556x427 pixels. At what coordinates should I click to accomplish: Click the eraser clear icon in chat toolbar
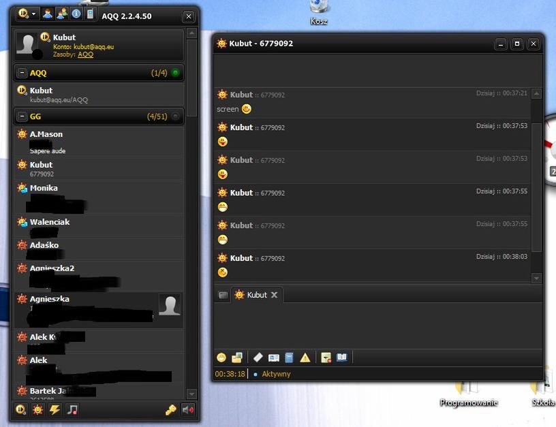click(x=258, y=358)
